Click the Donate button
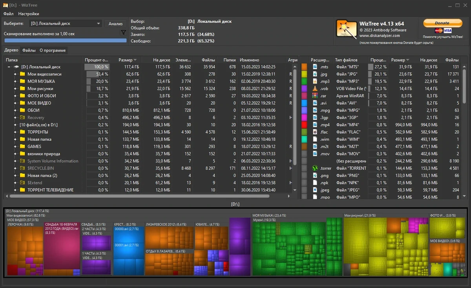471x288 pixels. click(x=442, y=23)
